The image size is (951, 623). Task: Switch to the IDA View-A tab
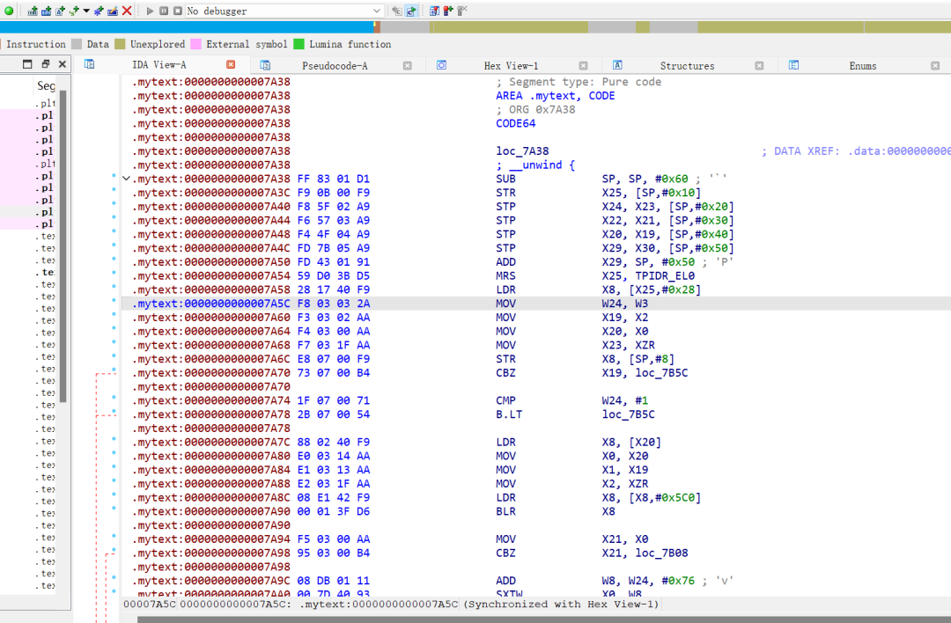coord(159,65)
